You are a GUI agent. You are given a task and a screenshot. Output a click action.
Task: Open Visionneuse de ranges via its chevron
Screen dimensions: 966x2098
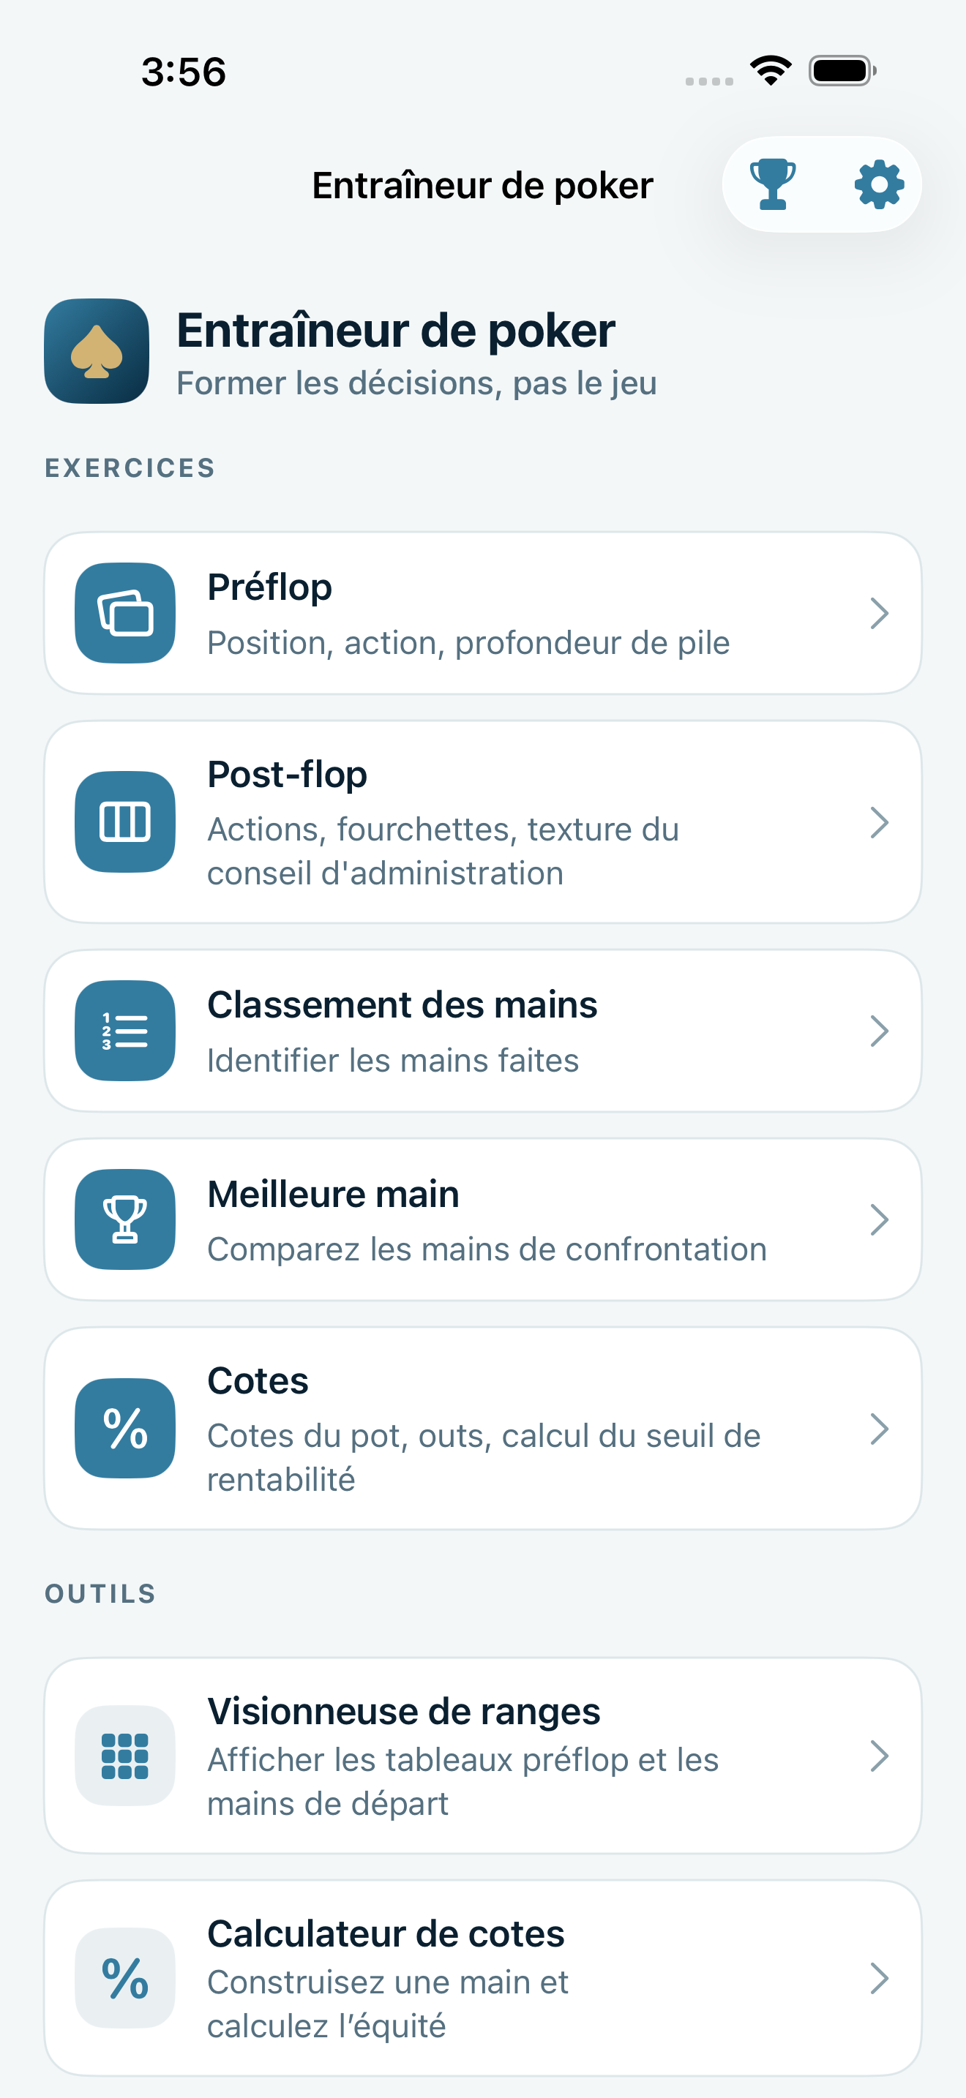click(x=879, y=1755)
